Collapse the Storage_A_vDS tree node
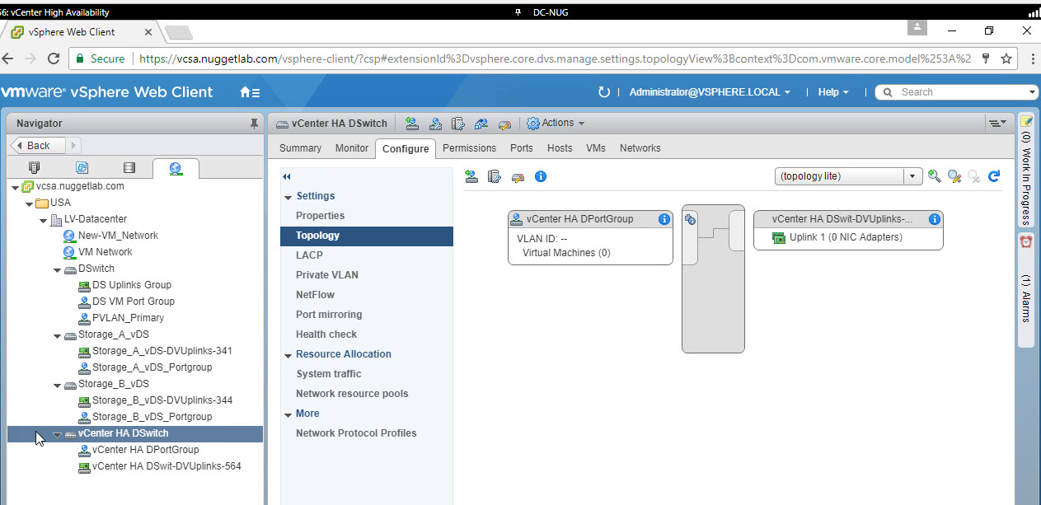1041x505 pixels. coord(57,334)
